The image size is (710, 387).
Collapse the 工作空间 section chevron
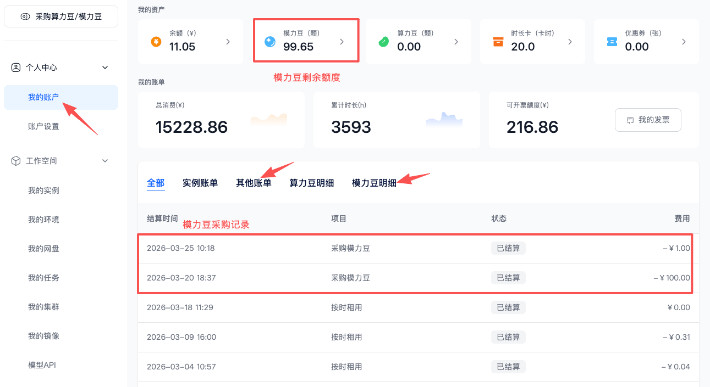[106, 161]
